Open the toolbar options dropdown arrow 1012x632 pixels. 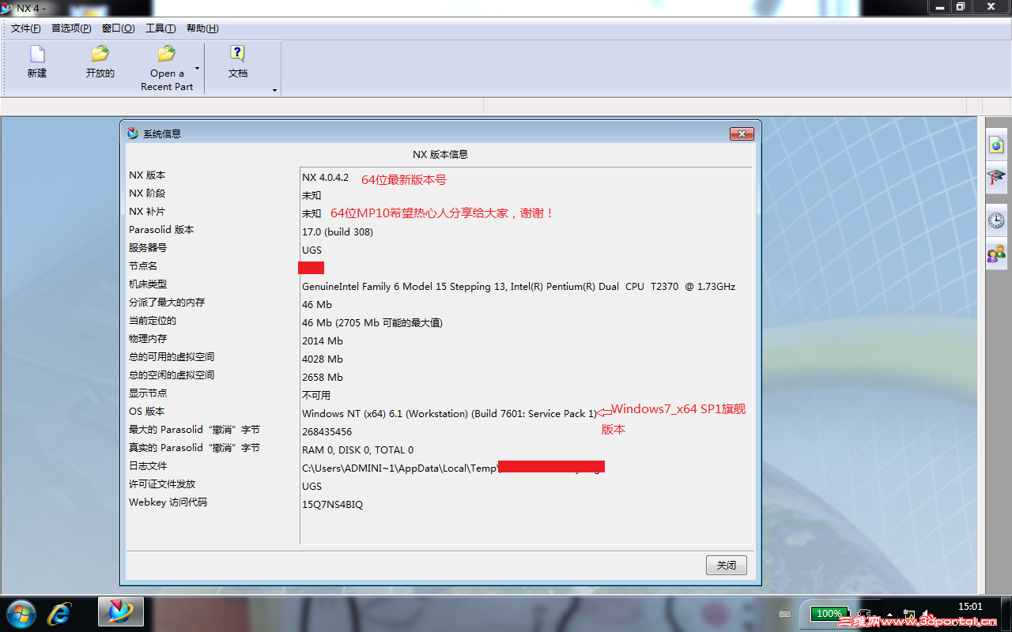(275, 91)
